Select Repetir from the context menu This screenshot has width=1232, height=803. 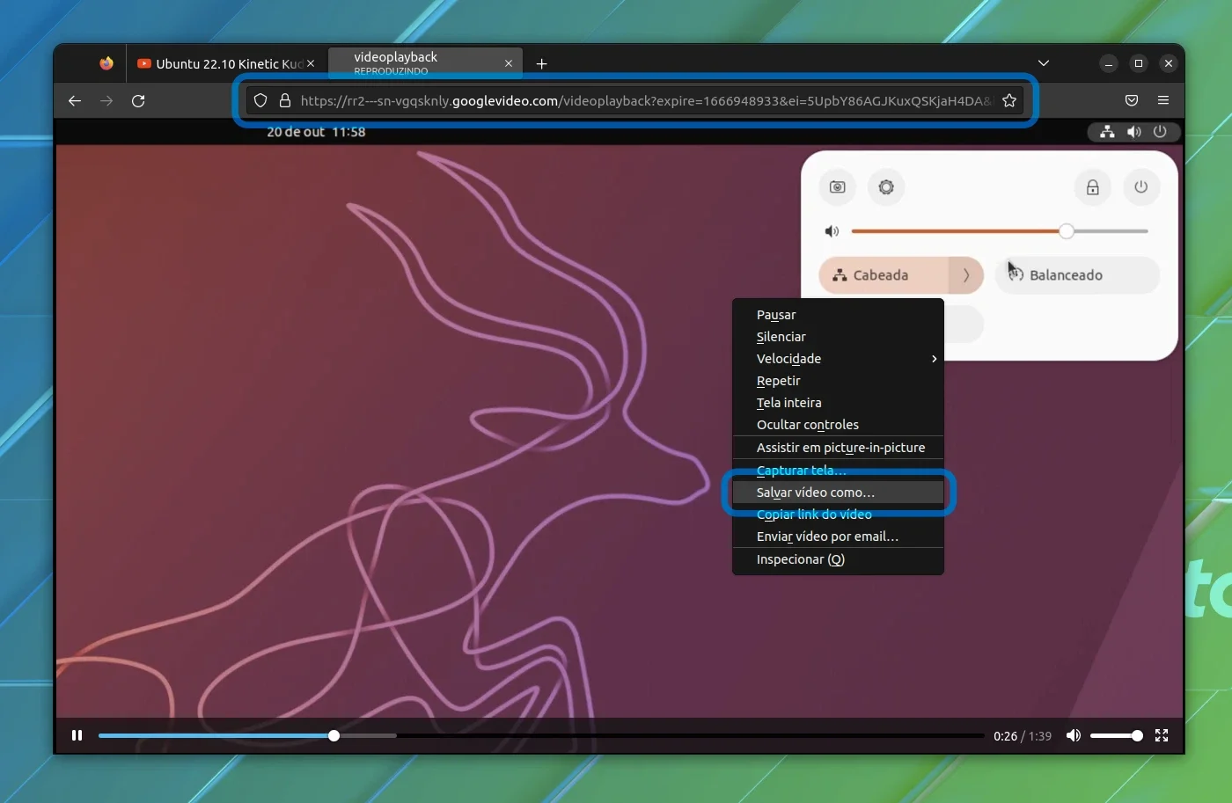[x=838, y=381]
